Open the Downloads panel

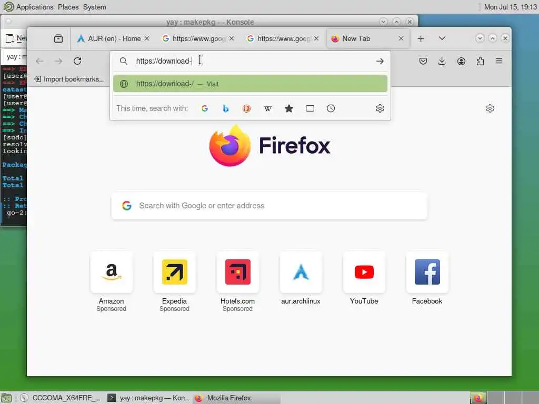pos(442,61)
